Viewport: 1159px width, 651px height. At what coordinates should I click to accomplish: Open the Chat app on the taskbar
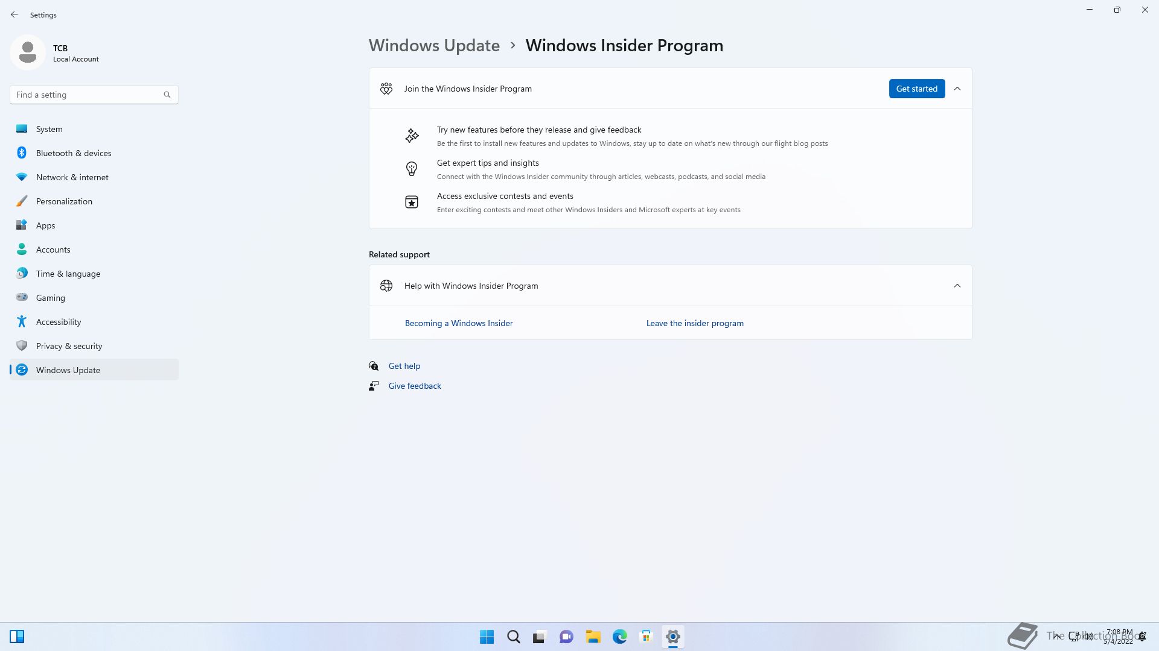click(566, 637)
